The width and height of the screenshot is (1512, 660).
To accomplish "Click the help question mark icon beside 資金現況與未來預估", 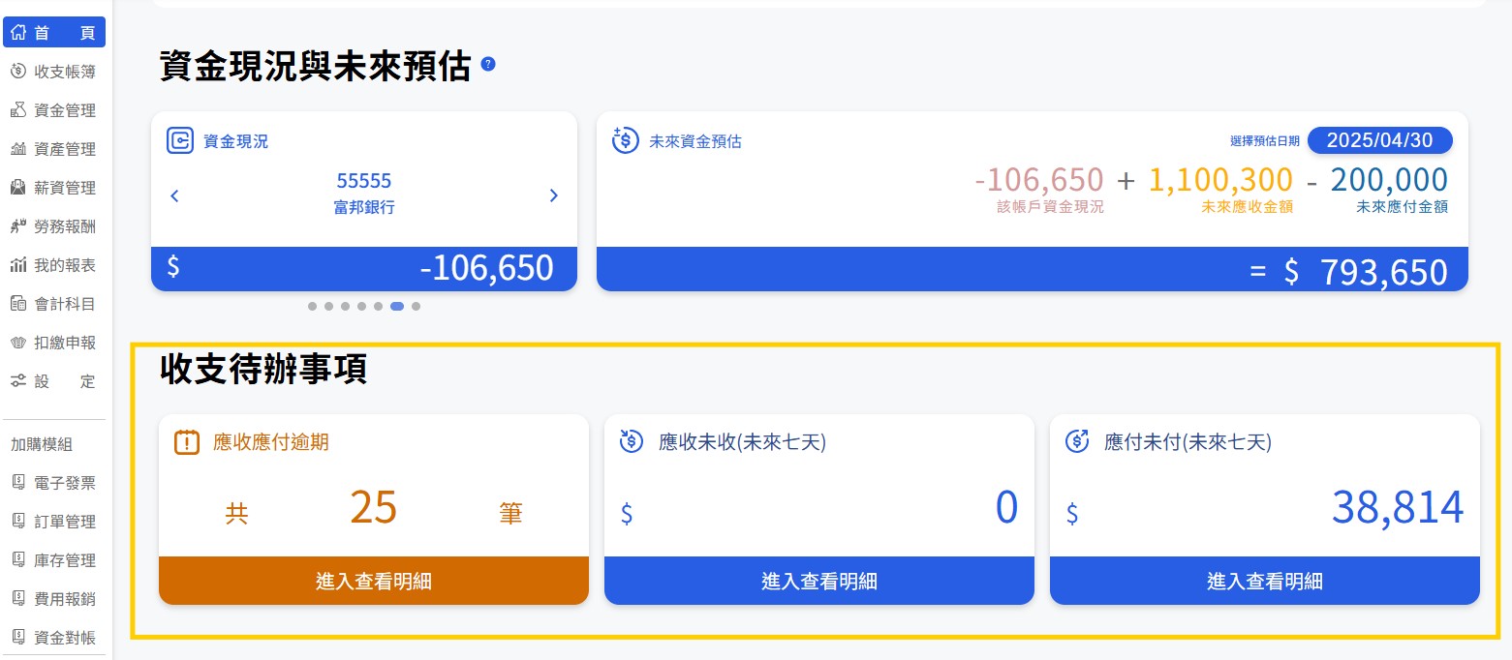I will 488,64.
